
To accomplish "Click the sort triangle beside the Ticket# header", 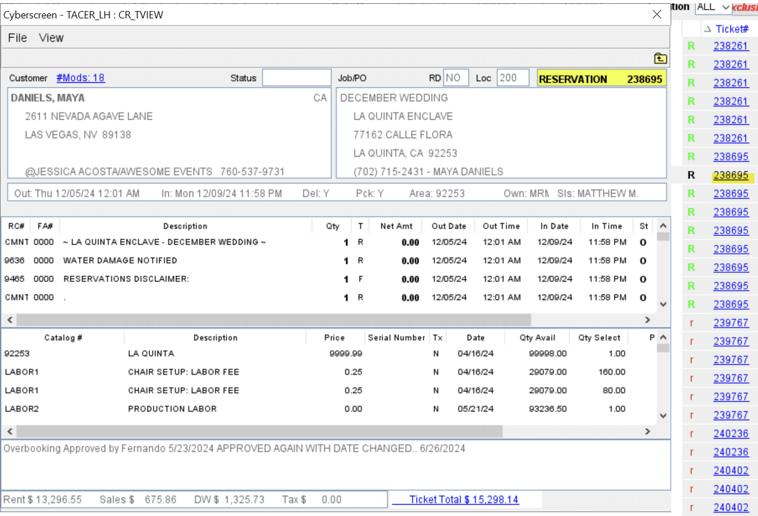I will [x=707, y=29].
